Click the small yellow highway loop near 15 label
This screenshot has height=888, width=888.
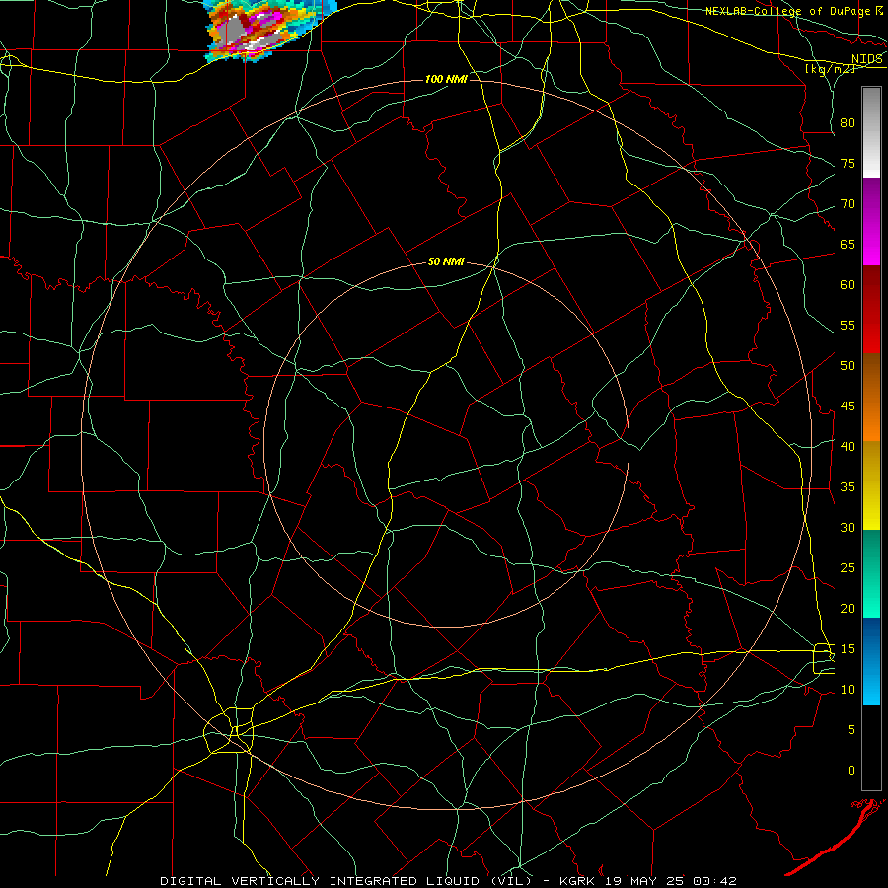click(823, 658)
